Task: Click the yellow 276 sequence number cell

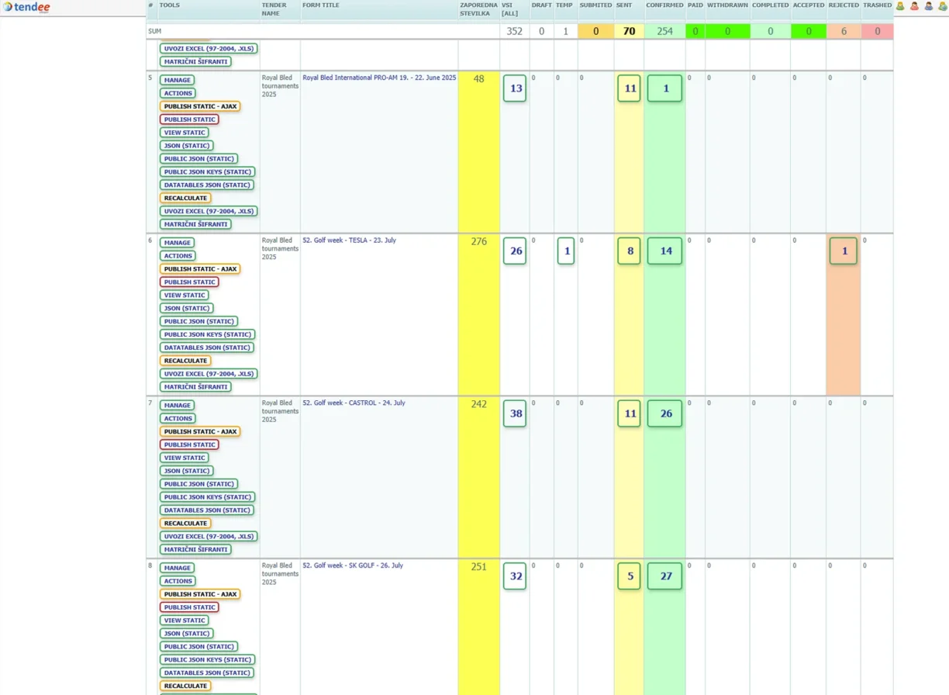Action: pyautogui.click(x=478, y=242)
